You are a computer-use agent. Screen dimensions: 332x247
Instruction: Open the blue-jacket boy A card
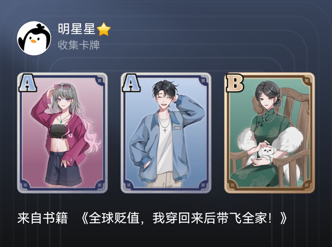click(x=166, y=133)
